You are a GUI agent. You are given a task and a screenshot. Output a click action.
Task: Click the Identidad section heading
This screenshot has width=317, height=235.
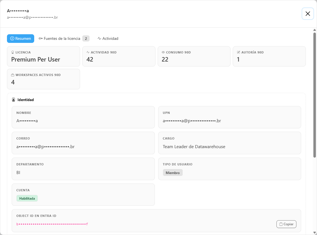[x=26, y=100]
